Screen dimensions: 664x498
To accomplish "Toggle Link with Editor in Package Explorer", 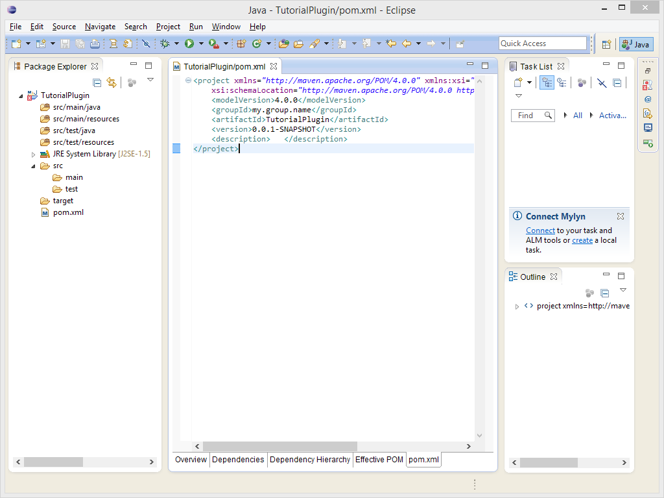I will [x=112, y=82].
